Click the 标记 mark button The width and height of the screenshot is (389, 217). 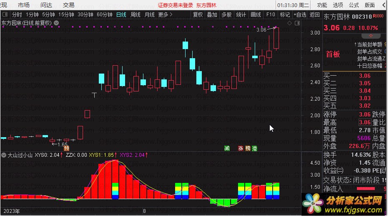click(x=285, y=15)
